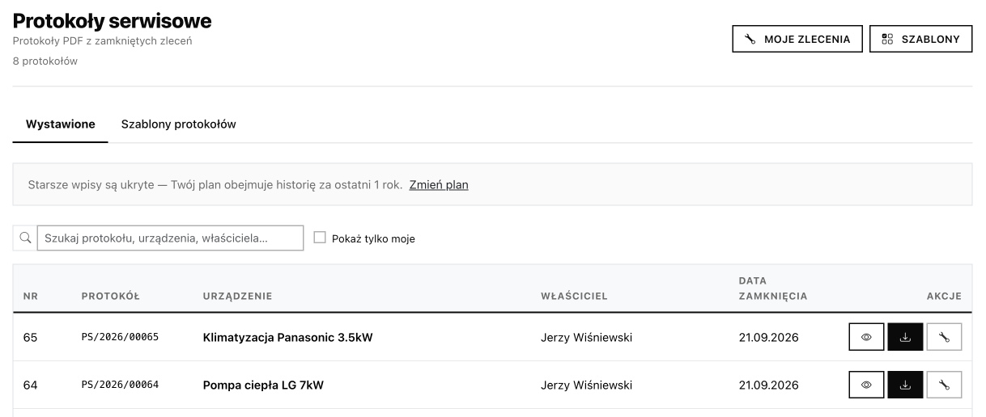Screen dimensions: 986x417
Task: Focus the Szukaj protokołu search field
Action: coord(170,238)
